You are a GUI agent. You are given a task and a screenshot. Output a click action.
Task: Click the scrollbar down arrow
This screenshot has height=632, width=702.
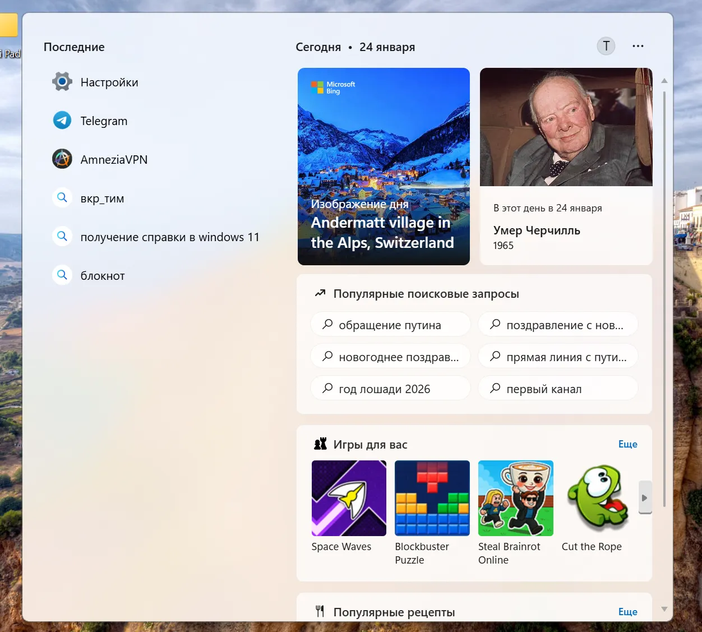point(664,609)
